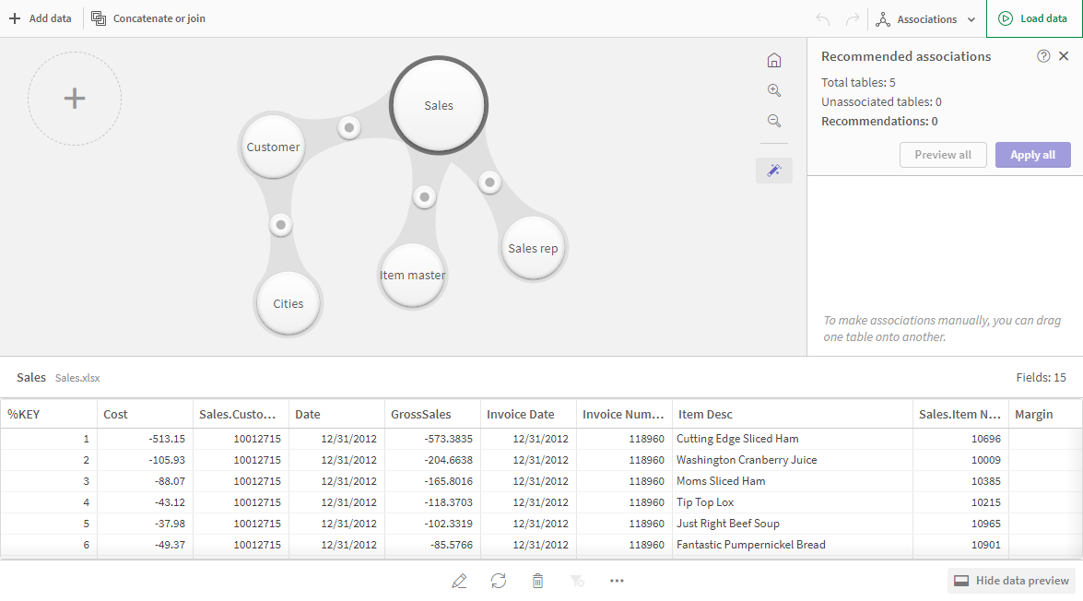This screenshot has height=601, width=1083.
Task: Zoom out of the data model view
Action: click(x=773, y=120)
